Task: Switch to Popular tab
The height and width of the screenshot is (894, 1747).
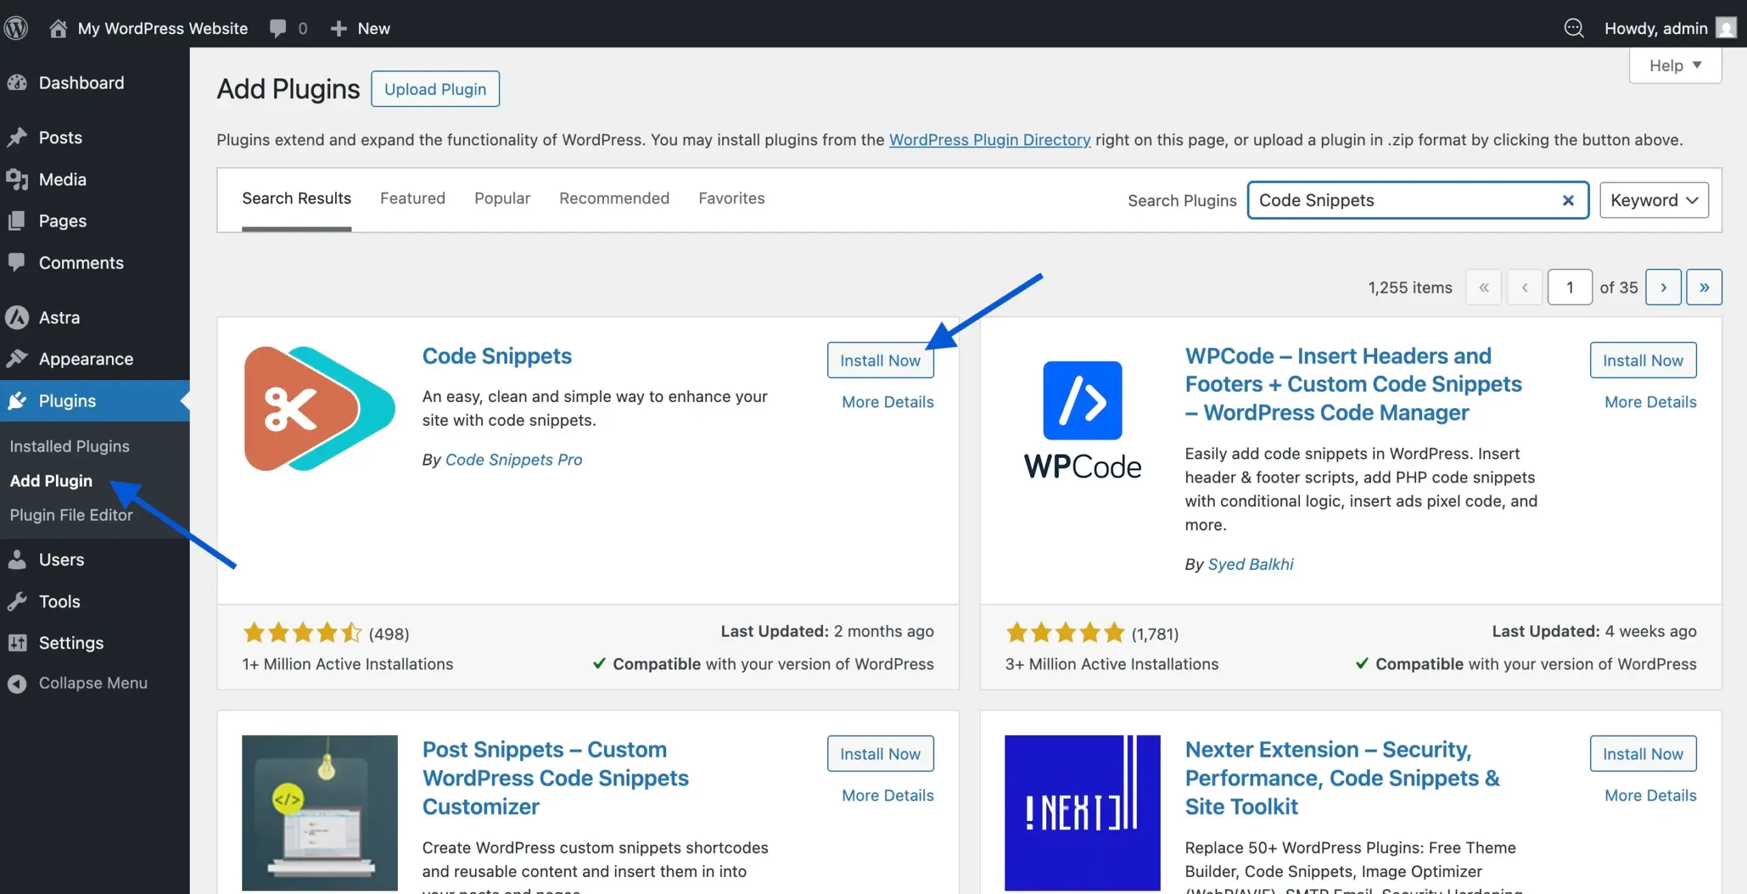Action: pyautogui.click(x=502, y=198)
